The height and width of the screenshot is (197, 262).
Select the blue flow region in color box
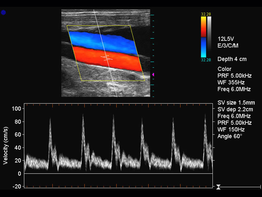(101, 40)
